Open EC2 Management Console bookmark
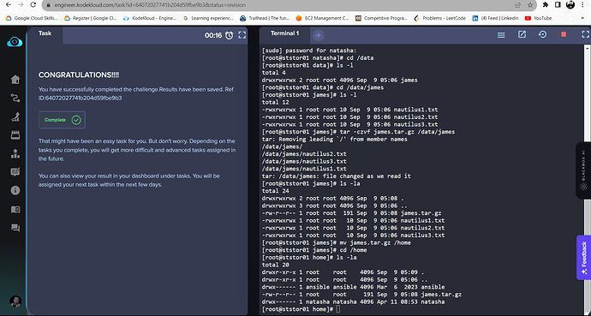This screenshot has height=316, width=591. pos(323,18)
